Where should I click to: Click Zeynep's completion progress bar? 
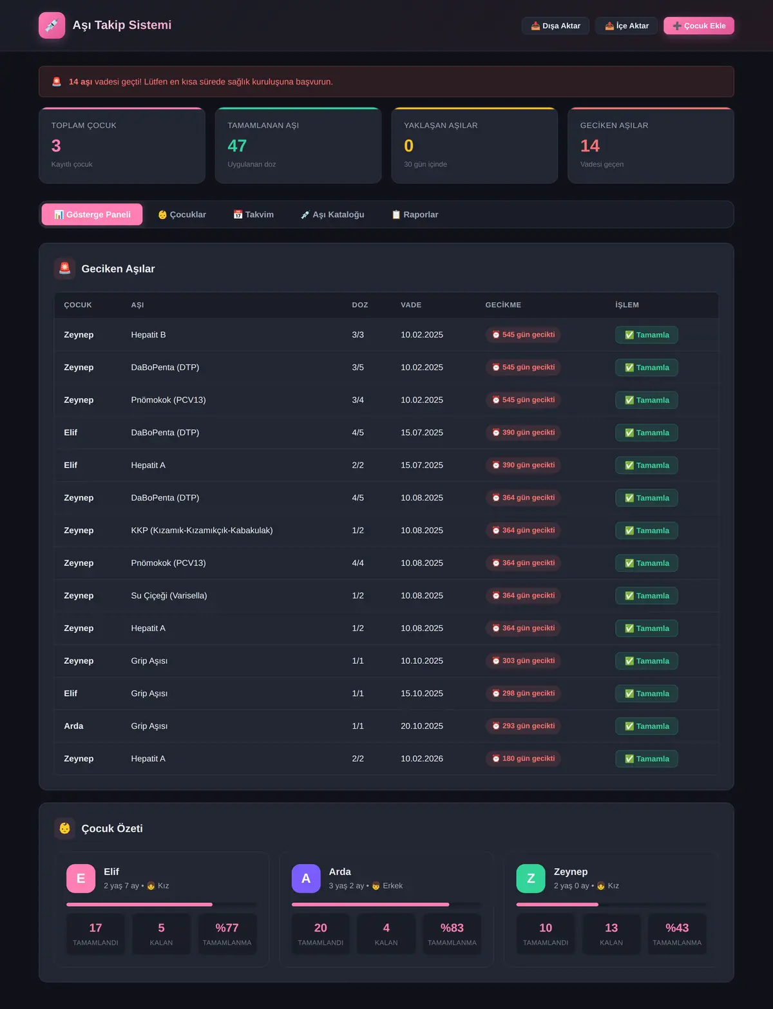tap(611, 905)
